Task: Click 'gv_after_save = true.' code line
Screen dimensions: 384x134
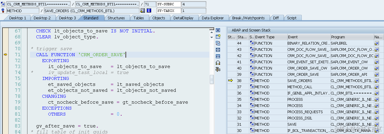Action: pyautogui.click(x=67, y=126)
